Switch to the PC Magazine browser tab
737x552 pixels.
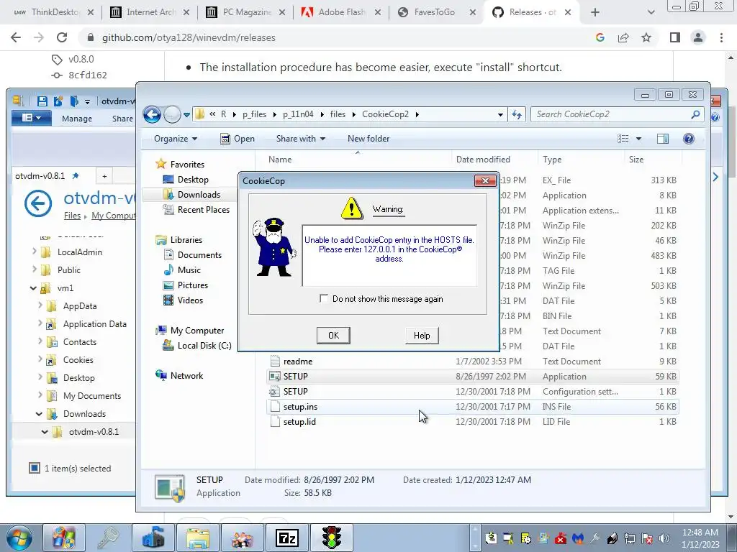[247, 12]
